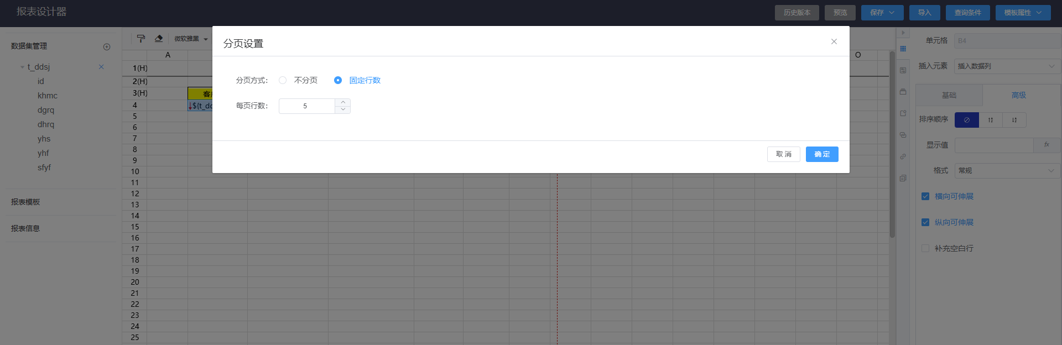Screen dimensions: 1062x345
Task: Open the 插入数据列 element dropdown
Action: pyautogui.click(x=1007, y=66)
